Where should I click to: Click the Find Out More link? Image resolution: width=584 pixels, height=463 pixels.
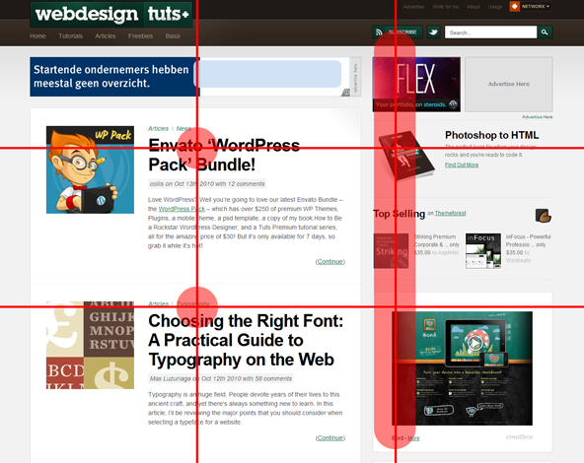click(x=462, y=165)
